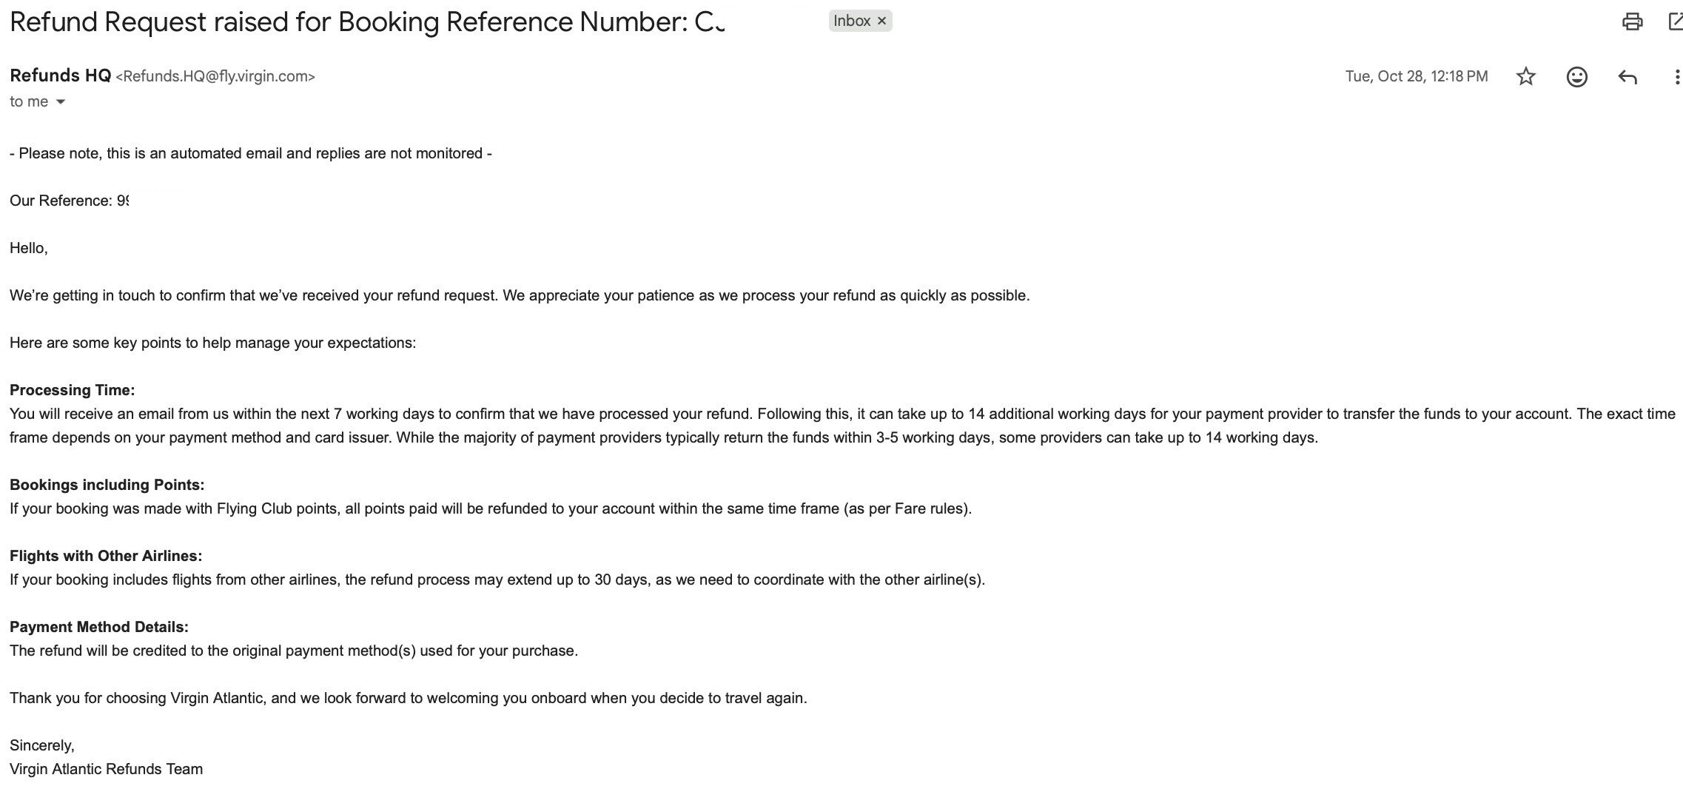
Task: Click the 'Payment Method Details:' heading
Action: [x=99, y=627]
